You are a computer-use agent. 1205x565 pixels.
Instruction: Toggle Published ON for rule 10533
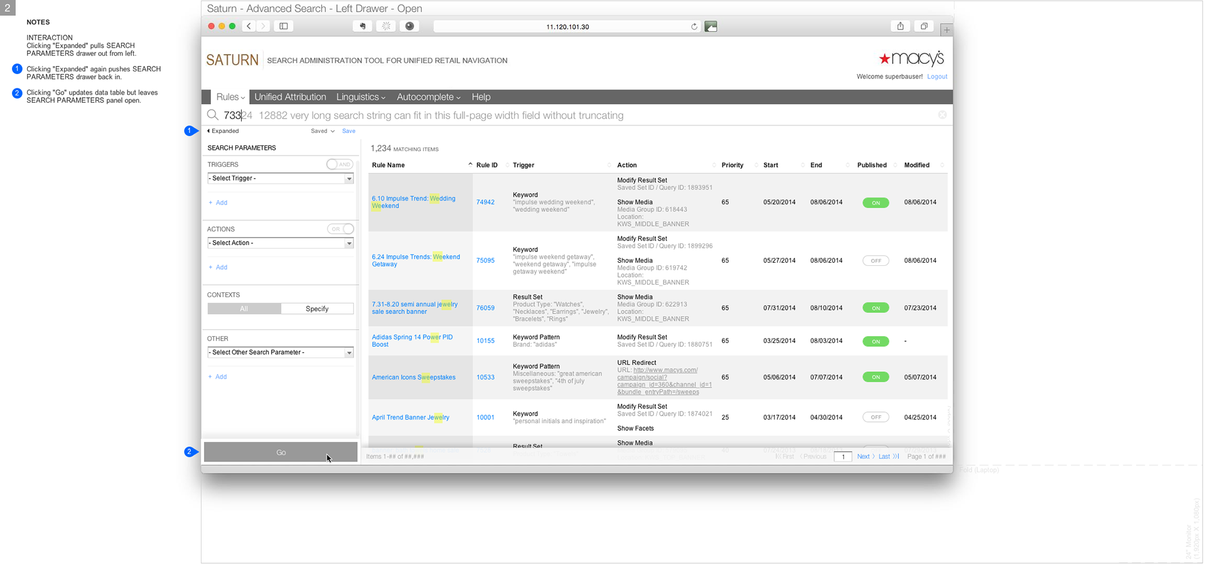876,377
